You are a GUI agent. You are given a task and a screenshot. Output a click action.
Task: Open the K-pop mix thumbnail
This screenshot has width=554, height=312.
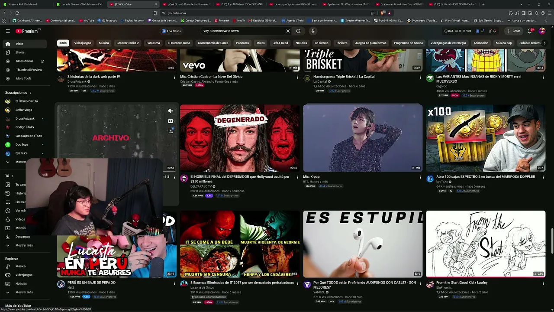[363, 138]
